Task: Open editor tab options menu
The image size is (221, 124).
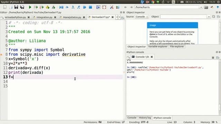Action: tap(123, 18)
